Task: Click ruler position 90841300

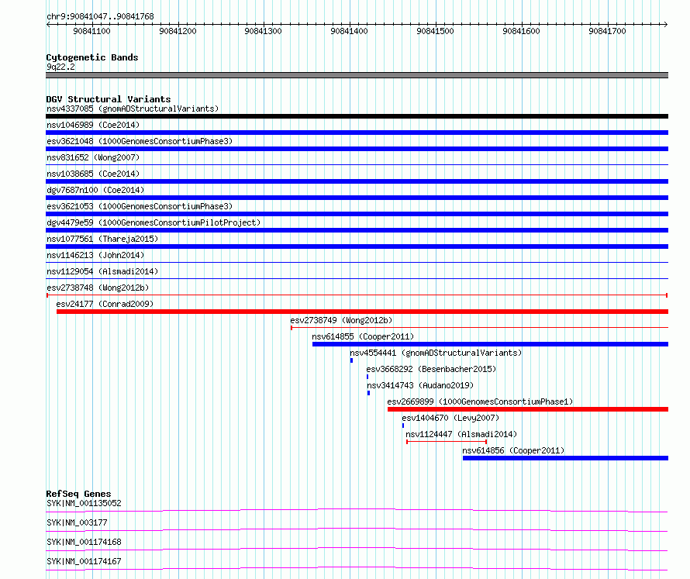Action: click(x=263, y=31)
